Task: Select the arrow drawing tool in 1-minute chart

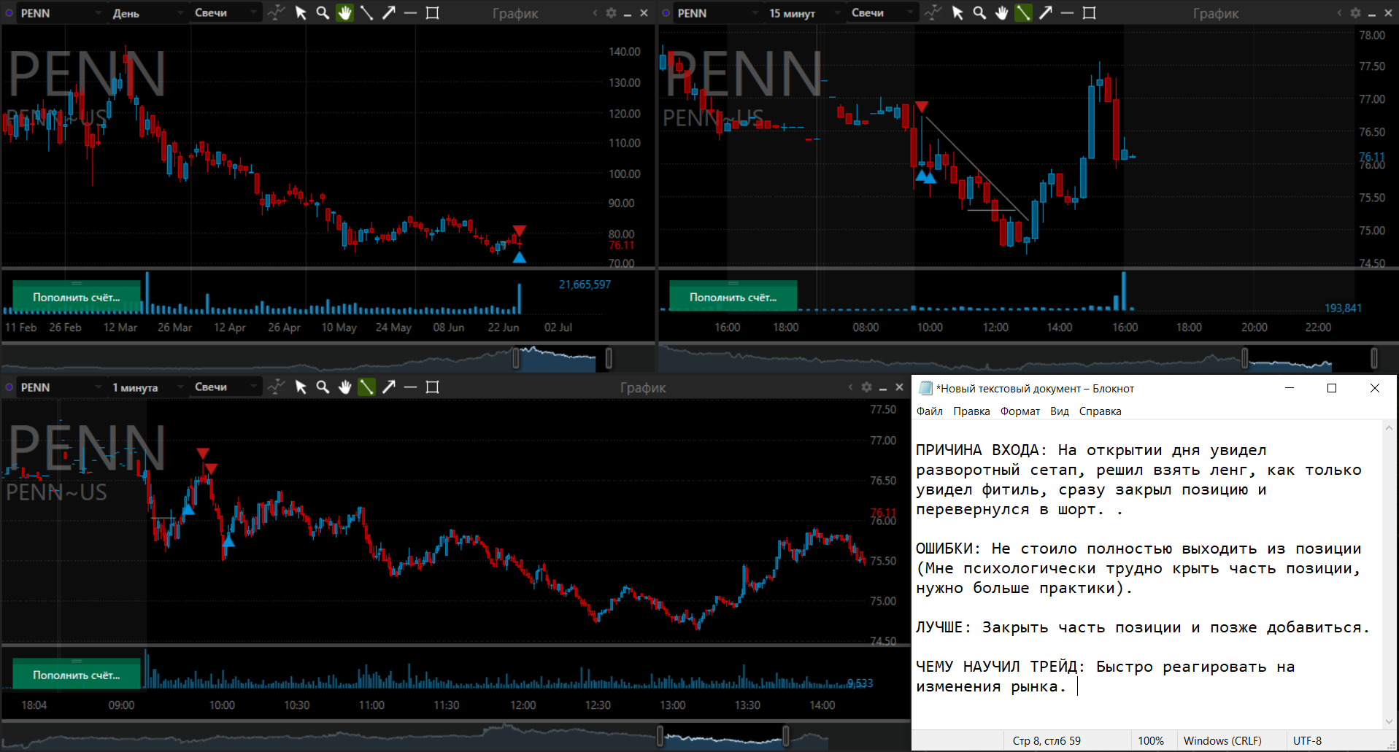Action: (x=389, y=387)
